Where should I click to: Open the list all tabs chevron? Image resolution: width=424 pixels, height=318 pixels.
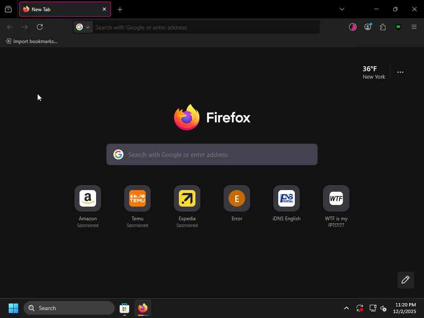tap(342, 9)
